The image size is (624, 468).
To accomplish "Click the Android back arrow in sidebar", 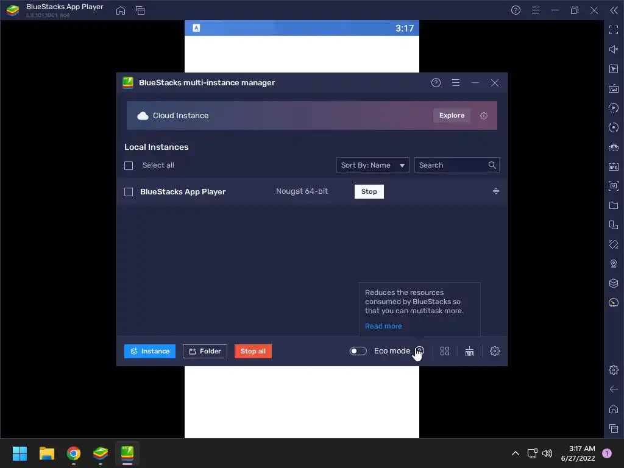I will pyautogui.click(x=613, y=389).
